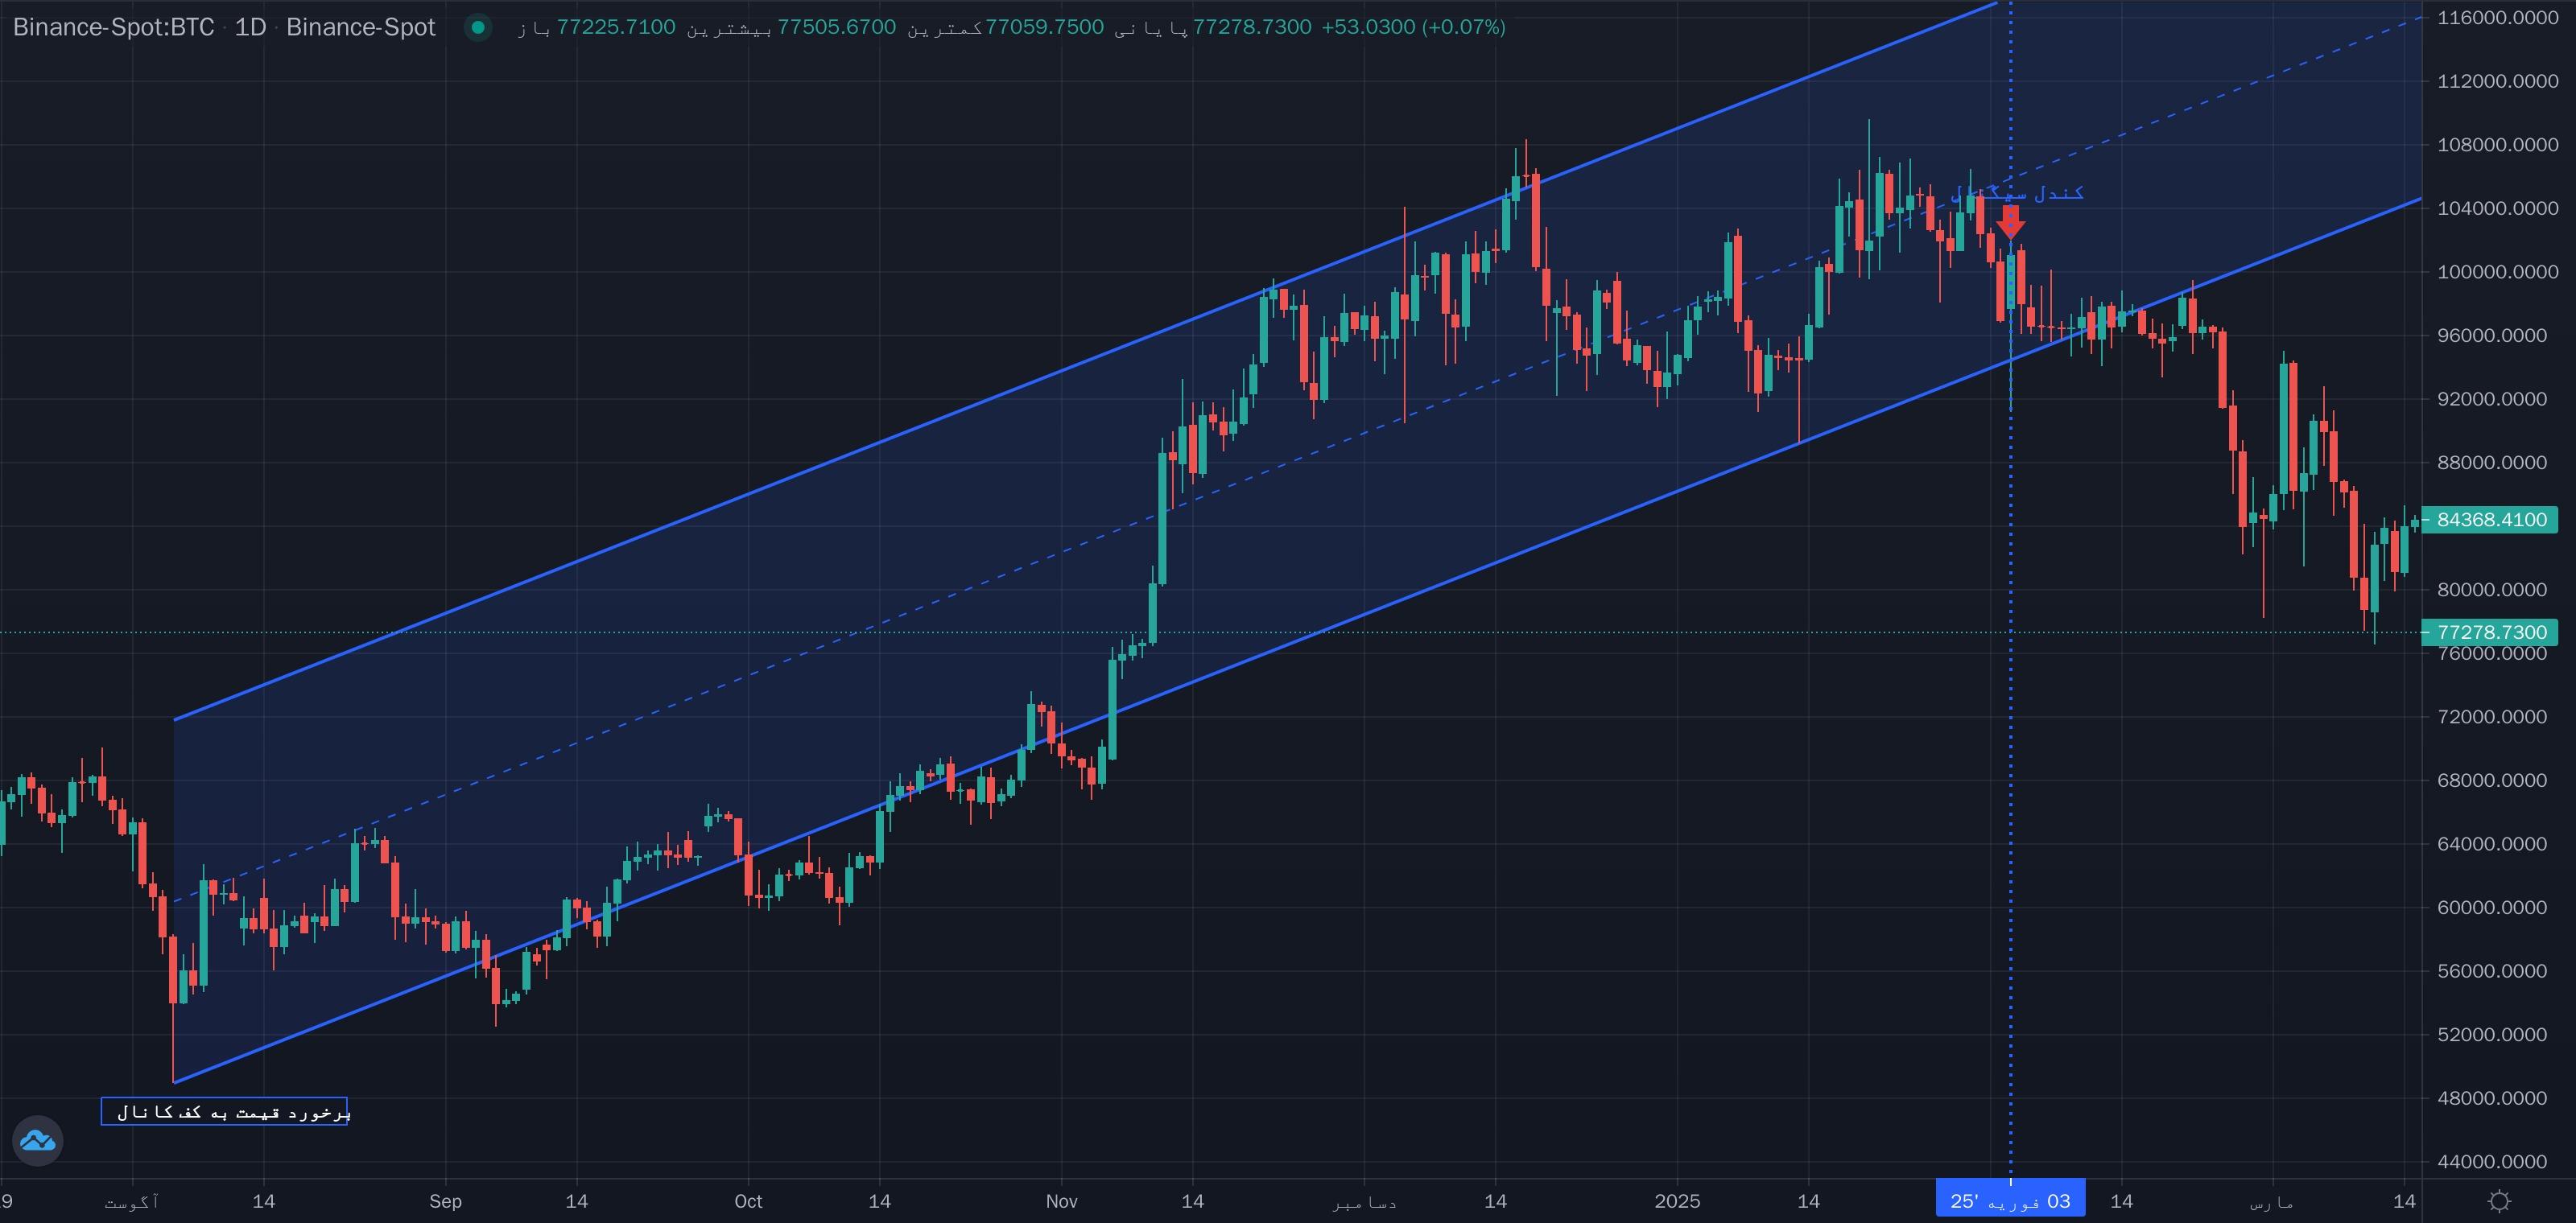
Task: Click the 108000.0000 price axis label
Action: 2497,145
